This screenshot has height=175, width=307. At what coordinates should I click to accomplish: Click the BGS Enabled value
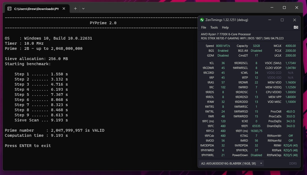click(223, 51)
